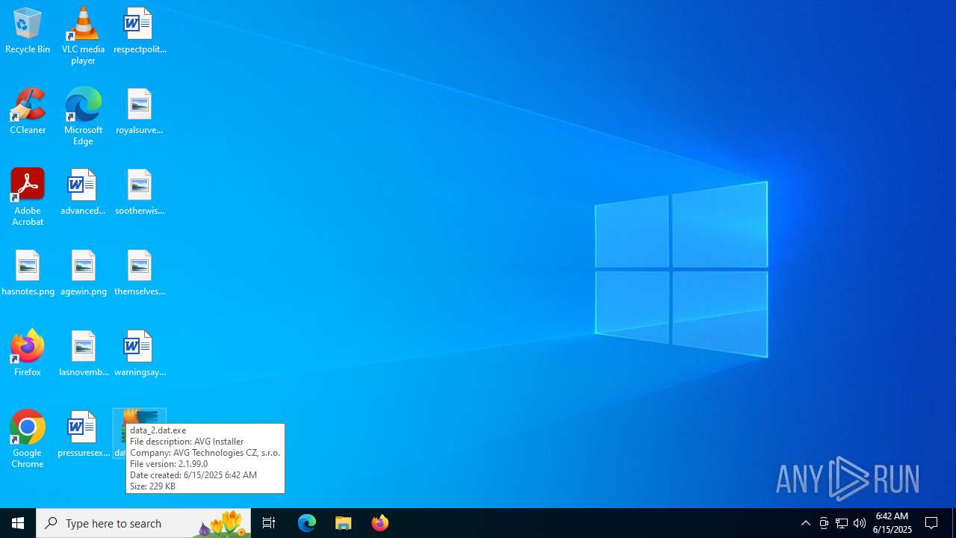The height and width of the screenshot is (538, 956).
Task: Select the CCleaner desktop shortcut
Action: pyautogui.click(x=28, y=111)
